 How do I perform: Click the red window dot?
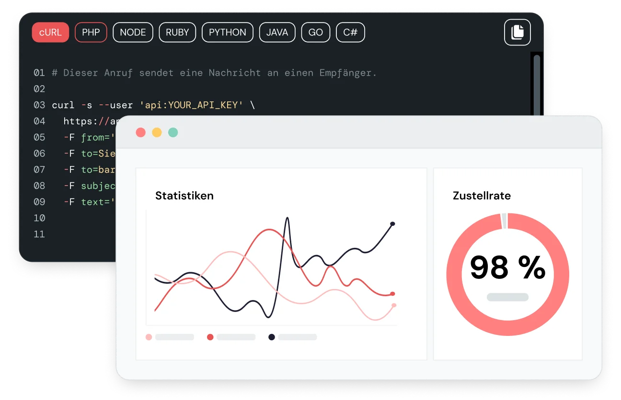click(x=140, y=133)
